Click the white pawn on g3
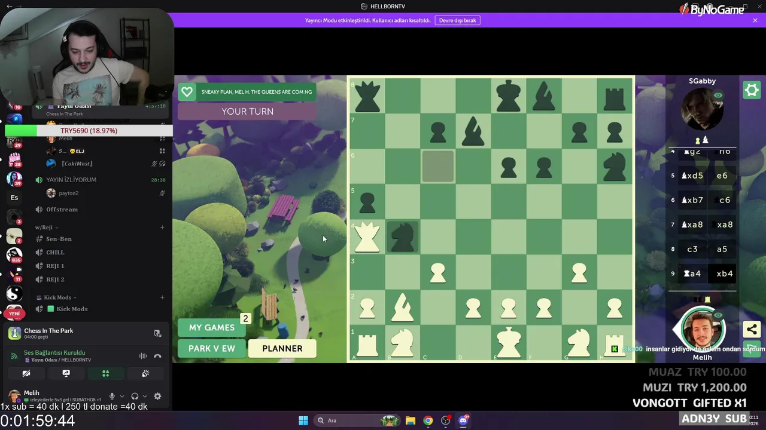This screenshot has width=766, height=430. click(579, 272)
